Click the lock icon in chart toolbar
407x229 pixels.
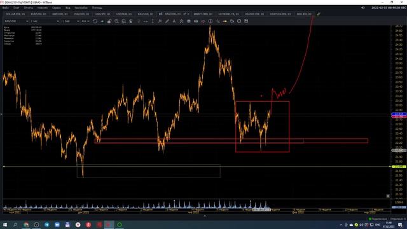(109, 21)
